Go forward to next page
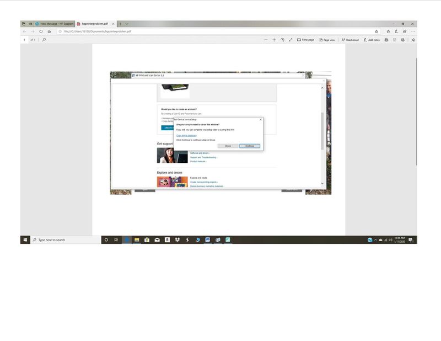The height and width of the screenshot is (341, 441). coord(33,31)
